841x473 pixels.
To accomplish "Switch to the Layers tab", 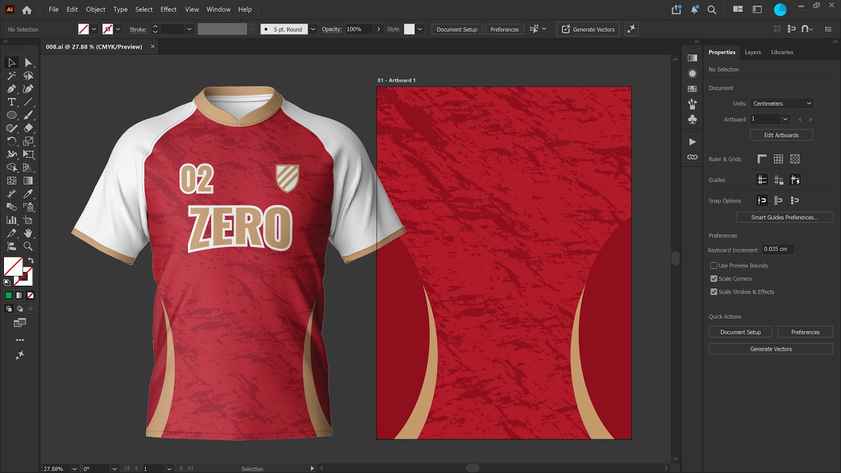I will pos(752,52).
